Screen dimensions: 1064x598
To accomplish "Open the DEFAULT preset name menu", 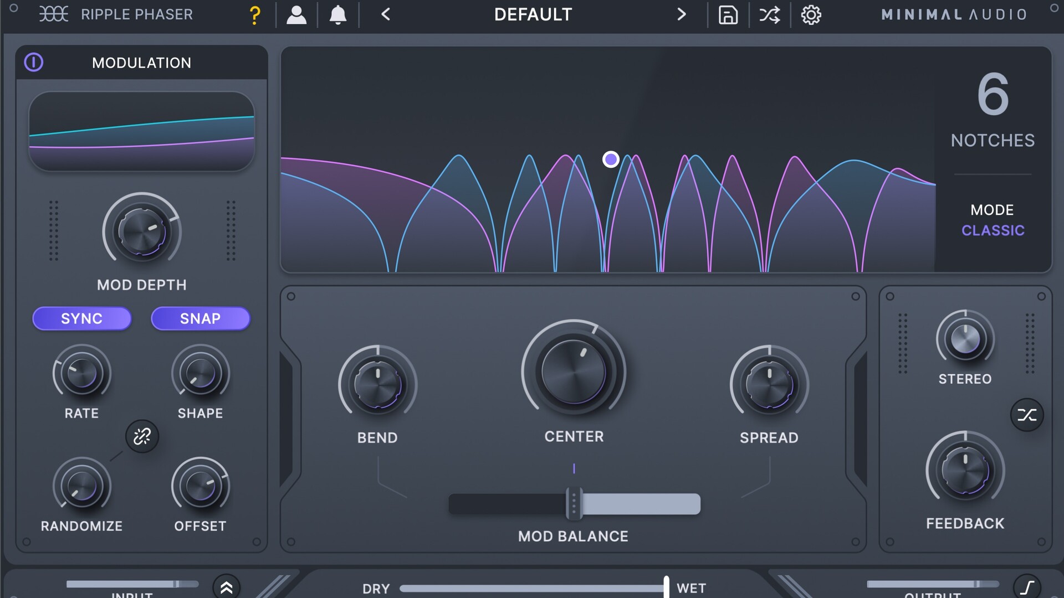I will [x=533, y=14].
